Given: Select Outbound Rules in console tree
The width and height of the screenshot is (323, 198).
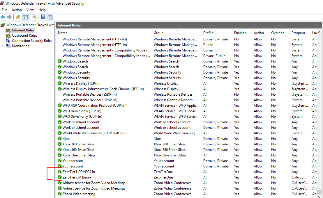Looking at the screenshot, I should 24,35.
